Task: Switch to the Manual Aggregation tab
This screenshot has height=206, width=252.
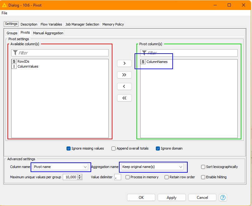Action: point(48,33)
